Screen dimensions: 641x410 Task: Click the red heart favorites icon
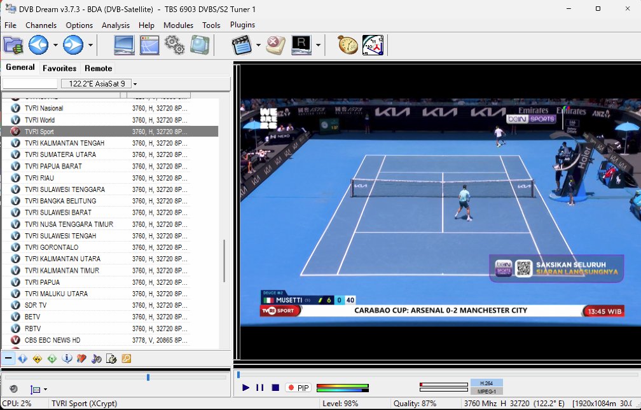click(x=82, y=359)
